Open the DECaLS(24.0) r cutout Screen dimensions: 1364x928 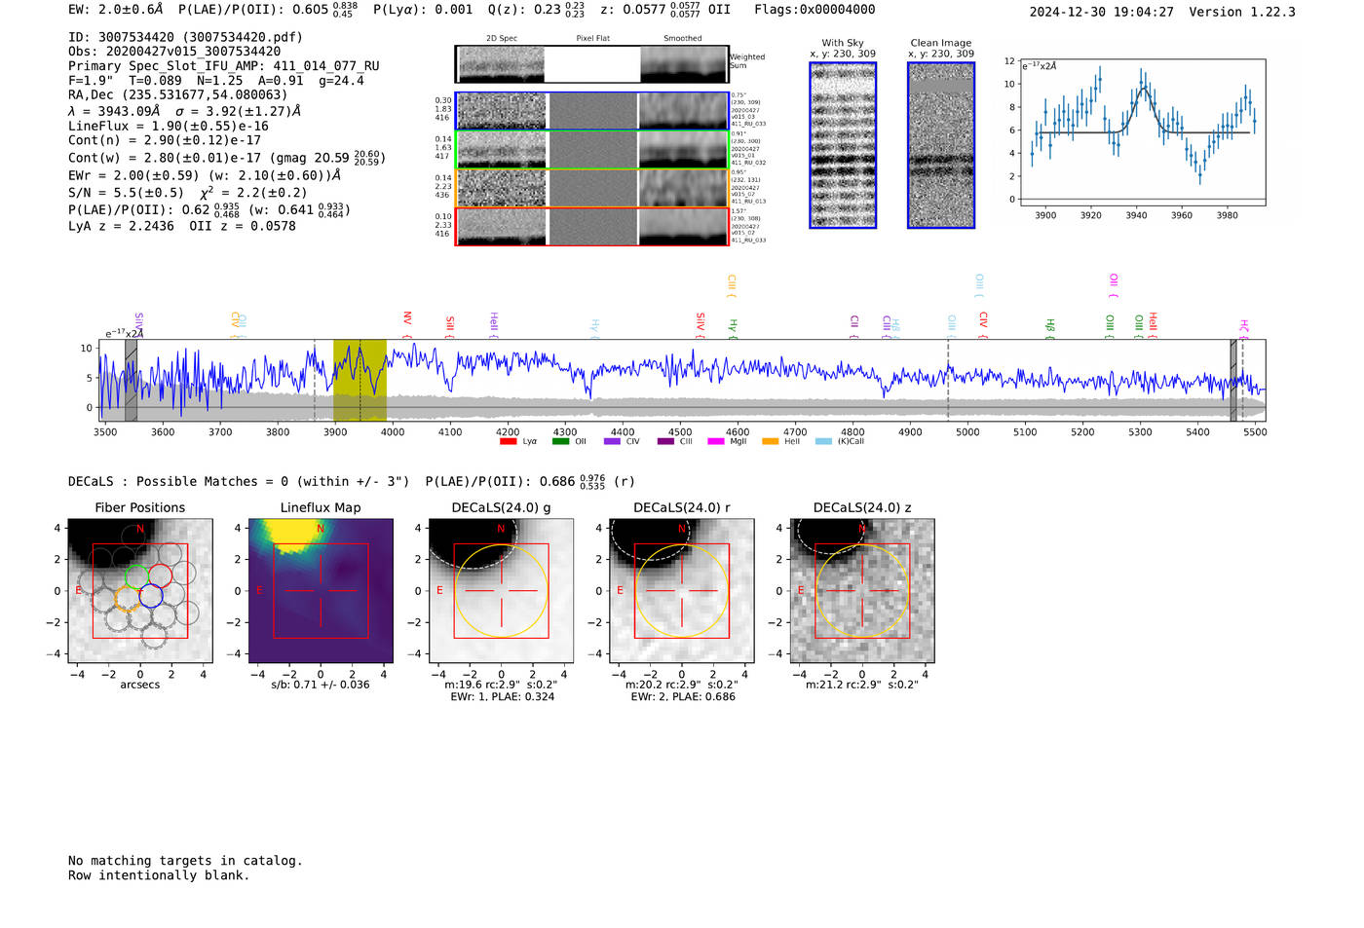681,591
